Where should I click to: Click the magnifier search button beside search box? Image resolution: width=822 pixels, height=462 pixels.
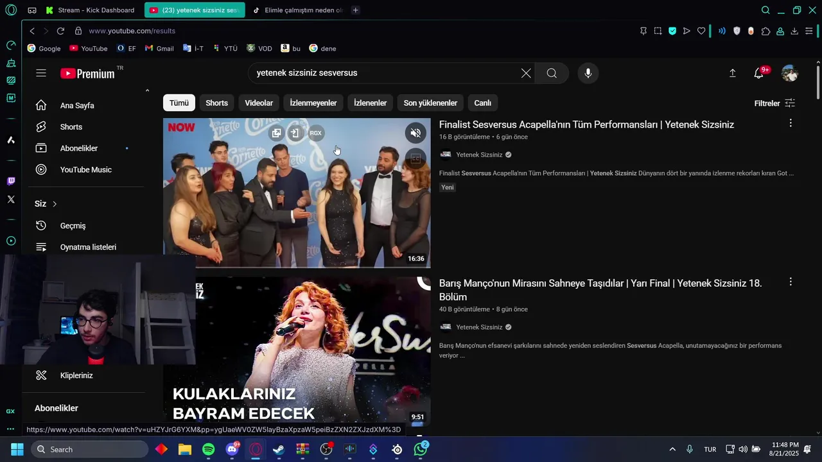click(x=552, y=73)
